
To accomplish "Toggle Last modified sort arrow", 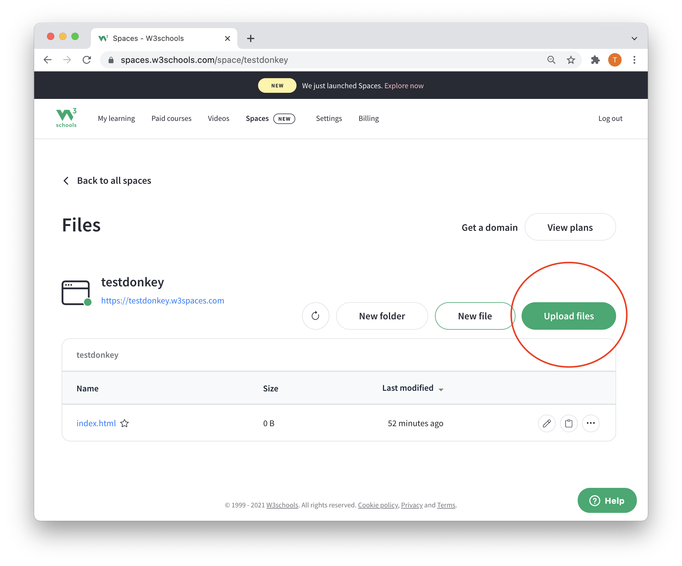I will [441, 389].
